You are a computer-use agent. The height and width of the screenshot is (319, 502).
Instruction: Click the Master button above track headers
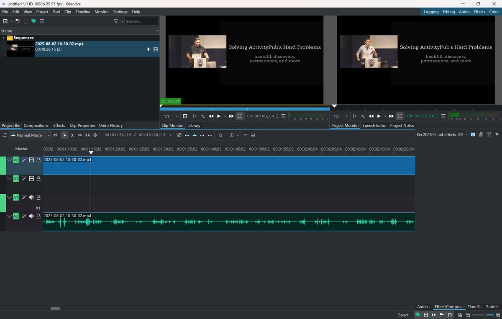[x=21, y=149]
